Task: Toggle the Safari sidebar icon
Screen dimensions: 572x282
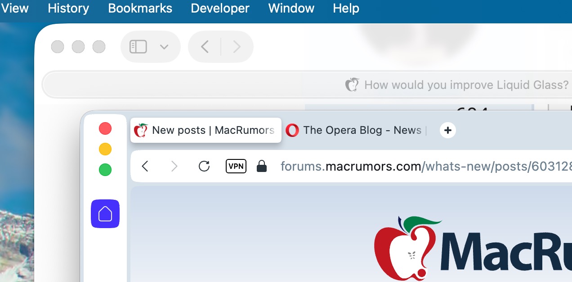Action: tap(138, 47)
